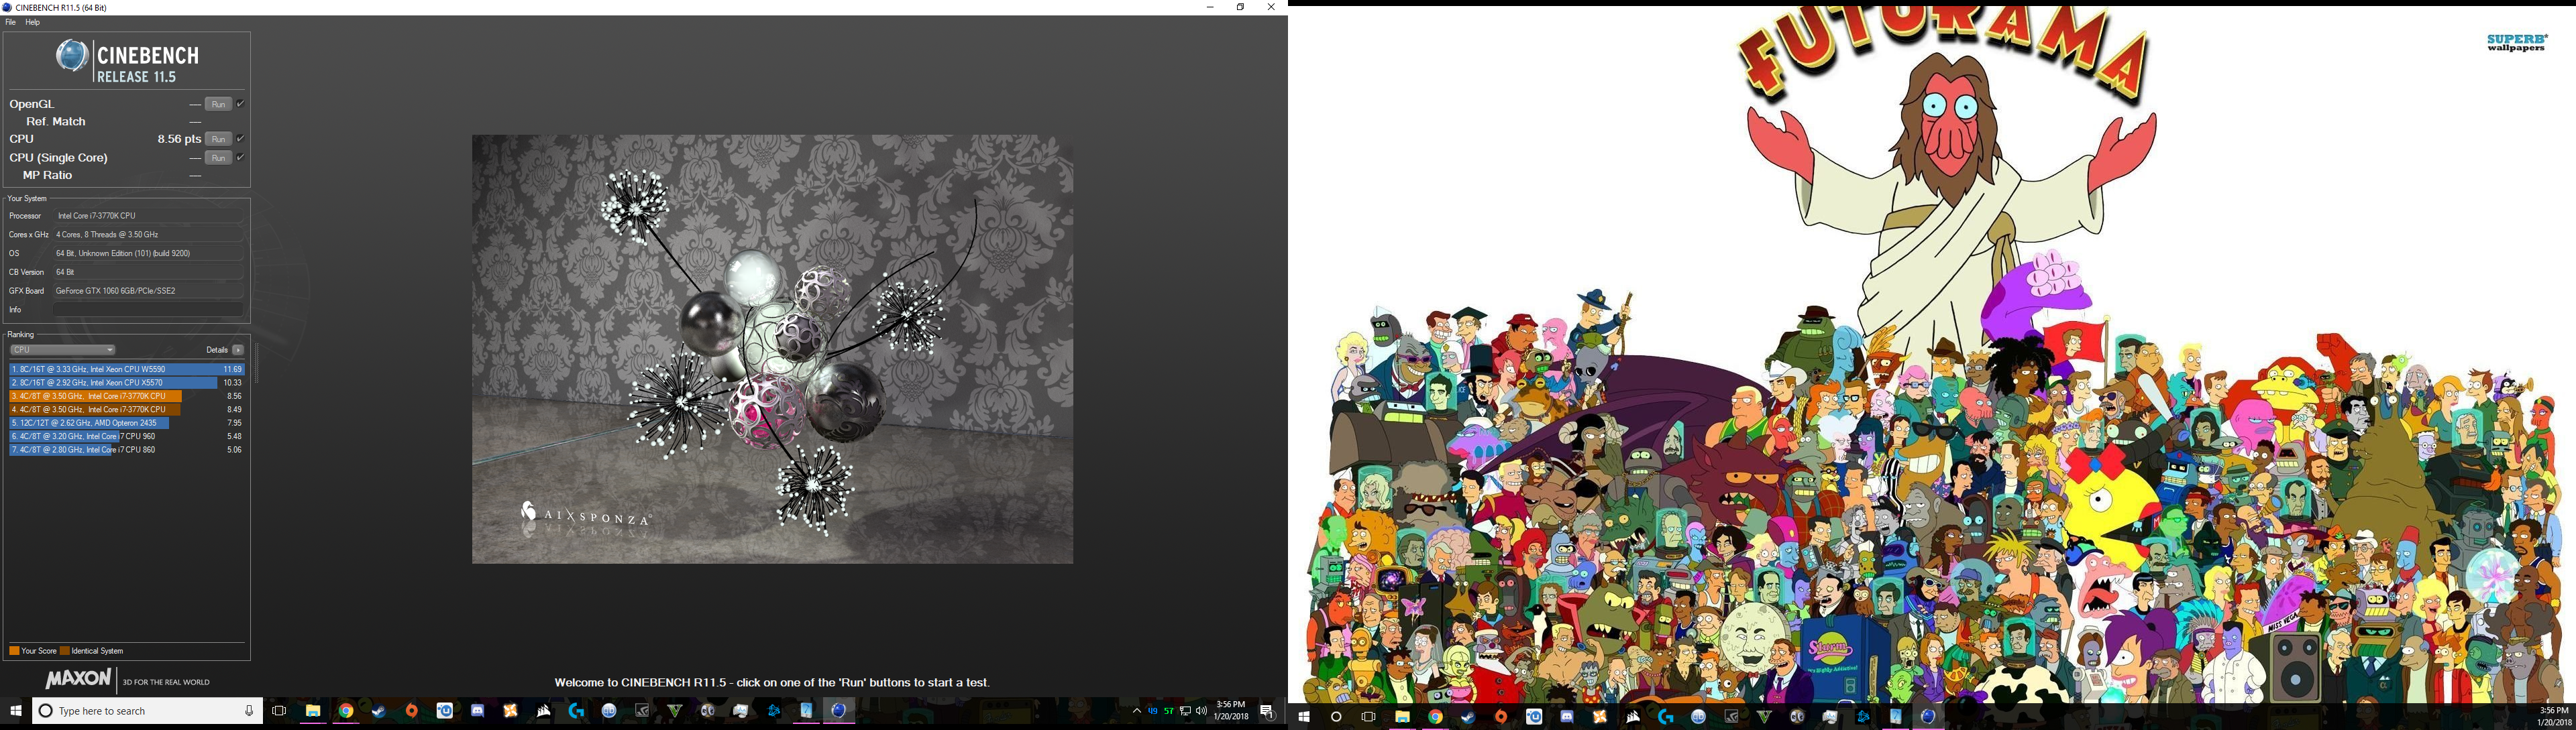Select the i7-3770K row scoring 8.56

point(127,396)
